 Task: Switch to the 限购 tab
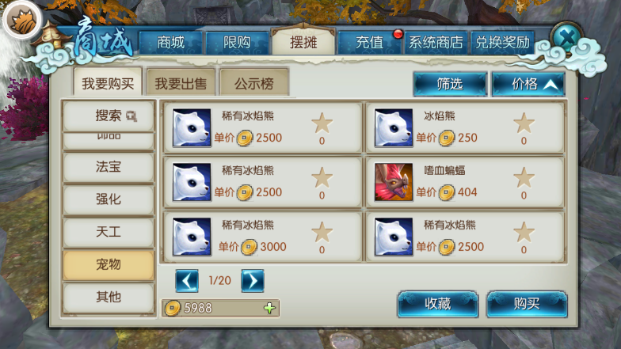tap(237, 43)
